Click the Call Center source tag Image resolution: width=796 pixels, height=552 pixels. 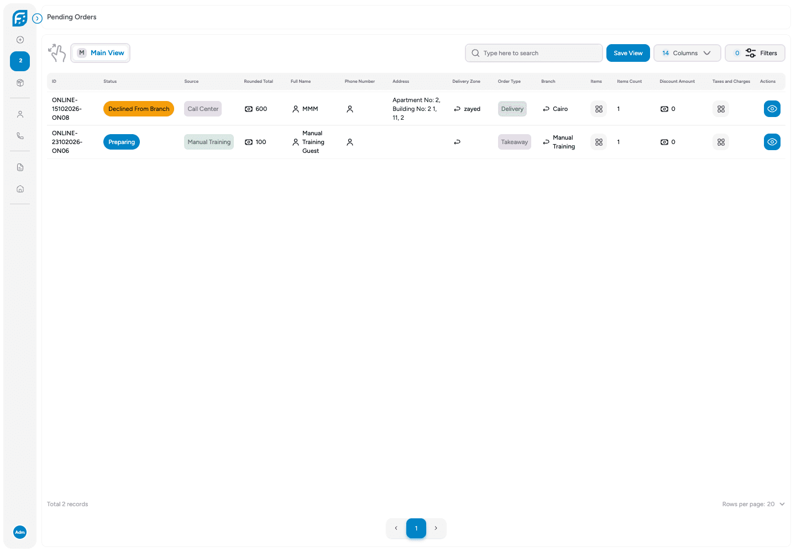(x=203, y=109)
